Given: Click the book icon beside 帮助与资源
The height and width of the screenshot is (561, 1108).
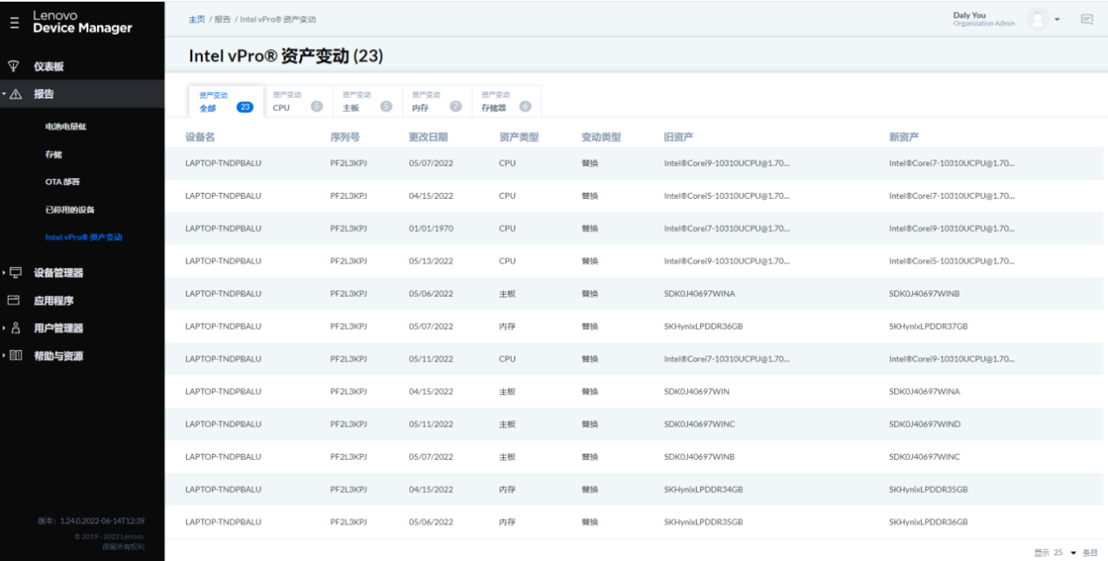Looking at the screenshot, I should pos(16,356).
